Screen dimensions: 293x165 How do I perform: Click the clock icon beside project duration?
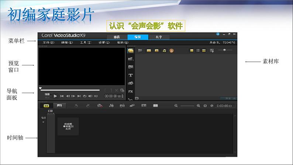tap(212, 106)
